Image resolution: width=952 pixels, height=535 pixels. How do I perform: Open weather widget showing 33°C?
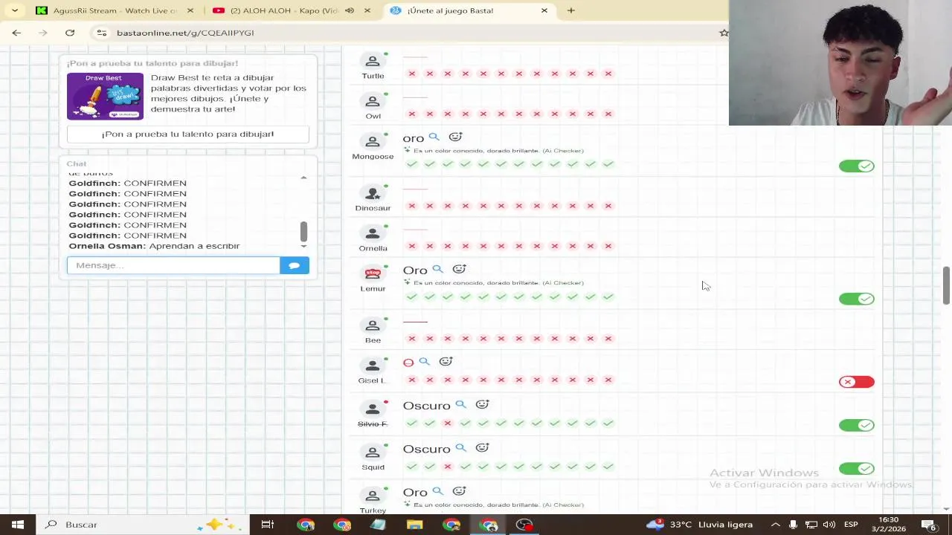[699, 525]
